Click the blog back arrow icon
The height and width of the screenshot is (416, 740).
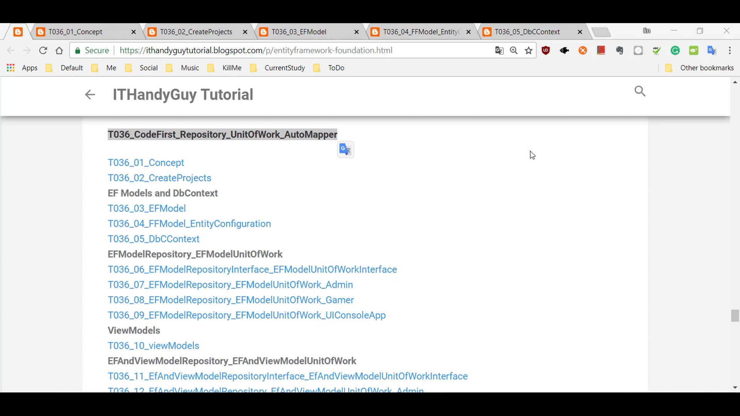(90, 95)
